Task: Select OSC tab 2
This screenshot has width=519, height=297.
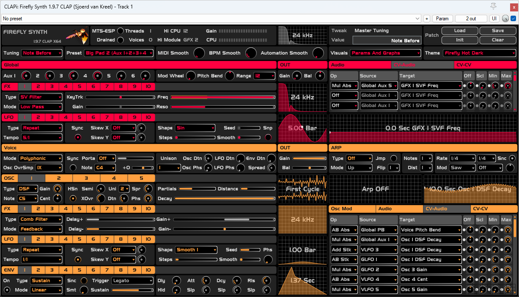Action: (x=59, y=178)
